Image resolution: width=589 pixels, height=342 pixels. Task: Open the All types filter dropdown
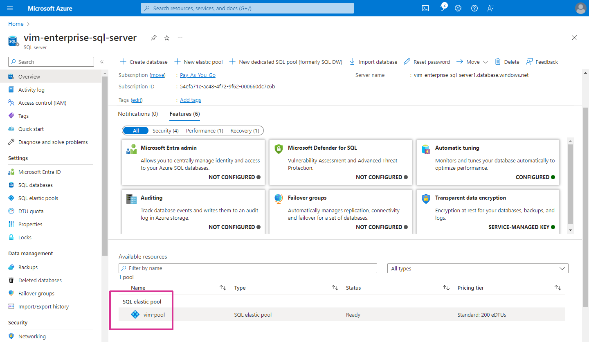coord(477,268)
